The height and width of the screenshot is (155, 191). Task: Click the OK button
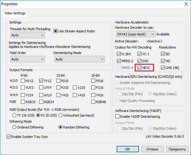coord(128,149)
